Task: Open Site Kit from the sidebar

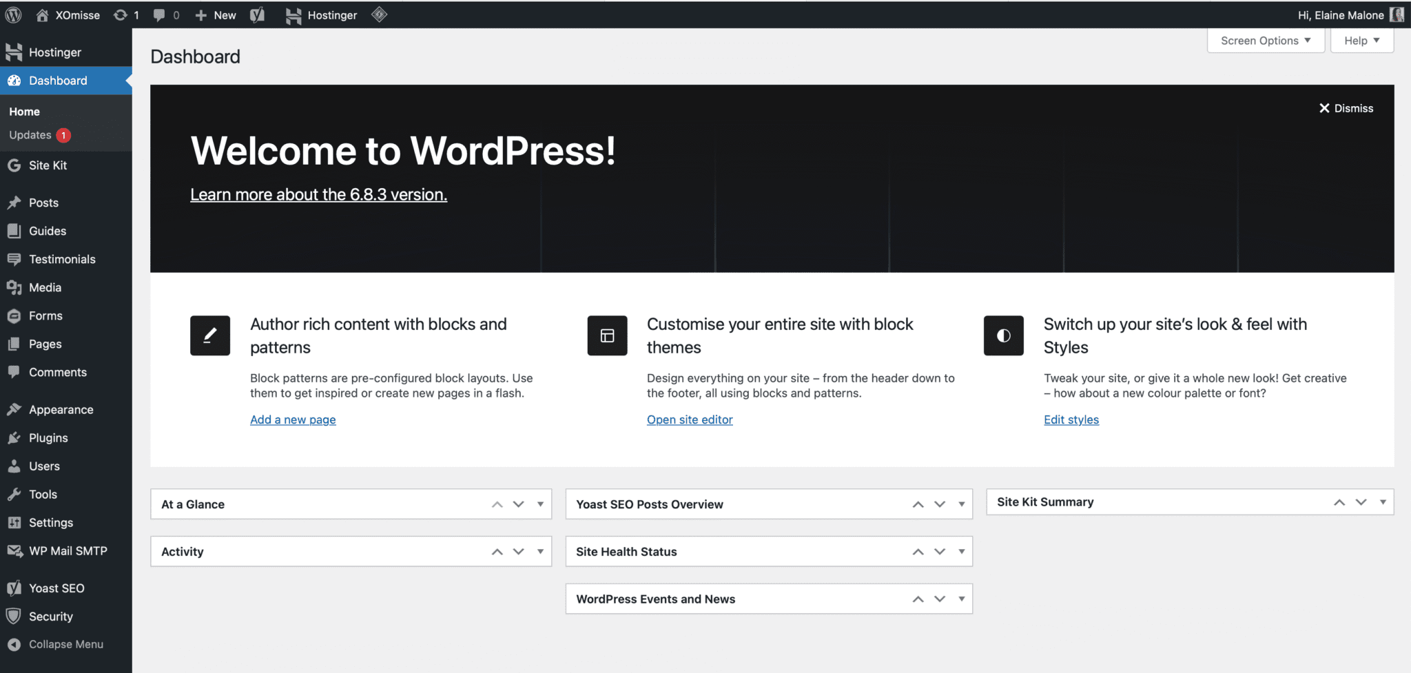Action: coord(14,165)
